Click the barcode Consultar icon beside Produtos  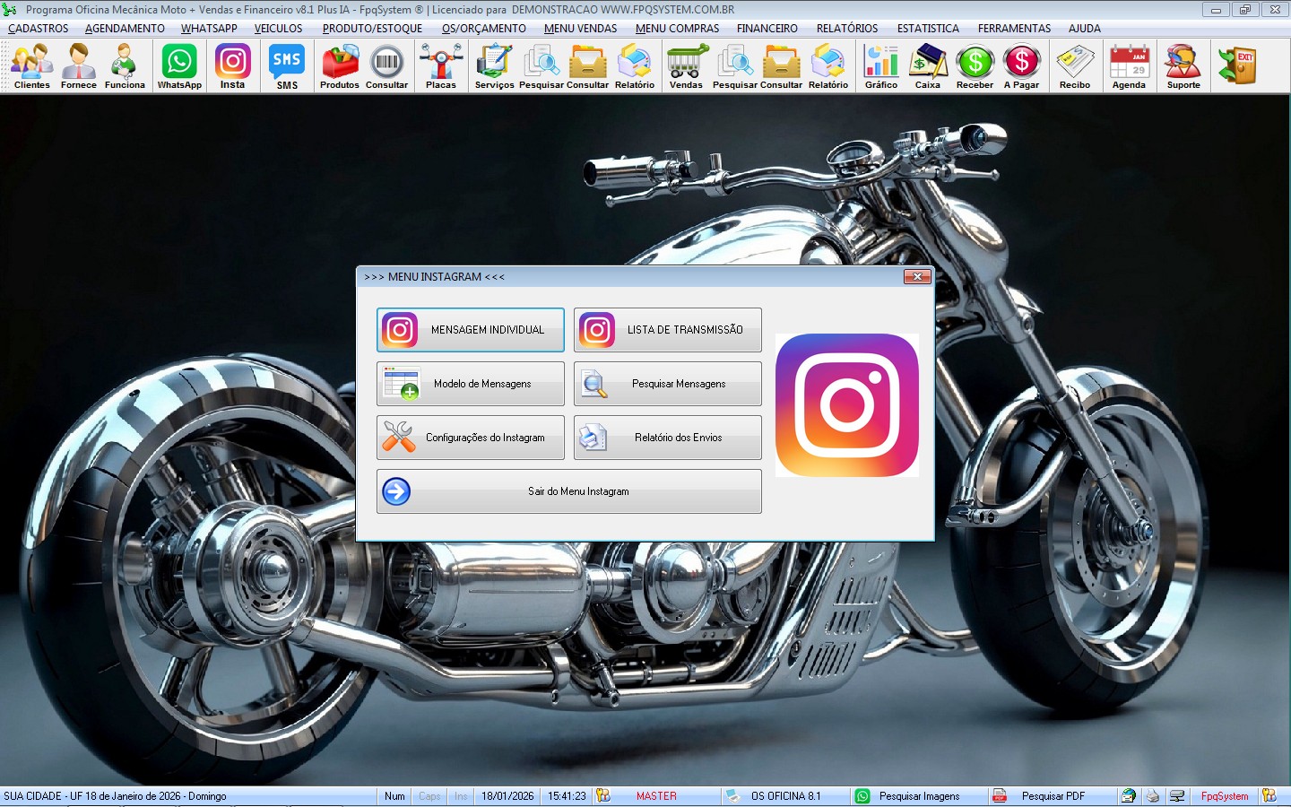click(x=386, y=66)
